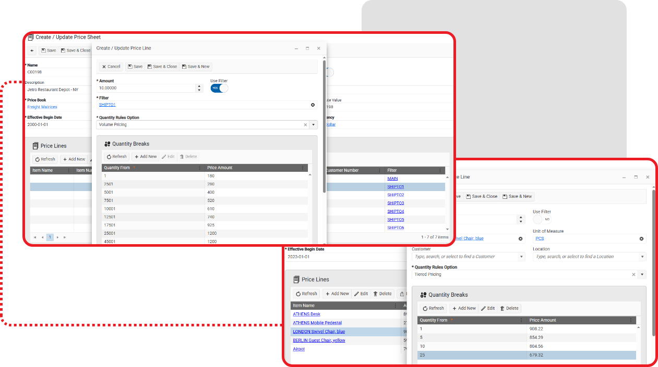The height and width of the screenshot is (367, 658).
Task: Open the Tiered Pricing quantity rules dropdown
Action: [x=642, y=274]
